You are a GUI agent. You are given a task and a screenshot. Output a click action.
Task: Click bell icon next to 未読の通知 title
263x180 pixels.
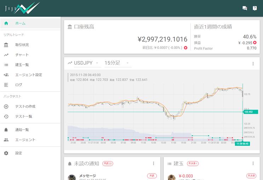[70, 164]
